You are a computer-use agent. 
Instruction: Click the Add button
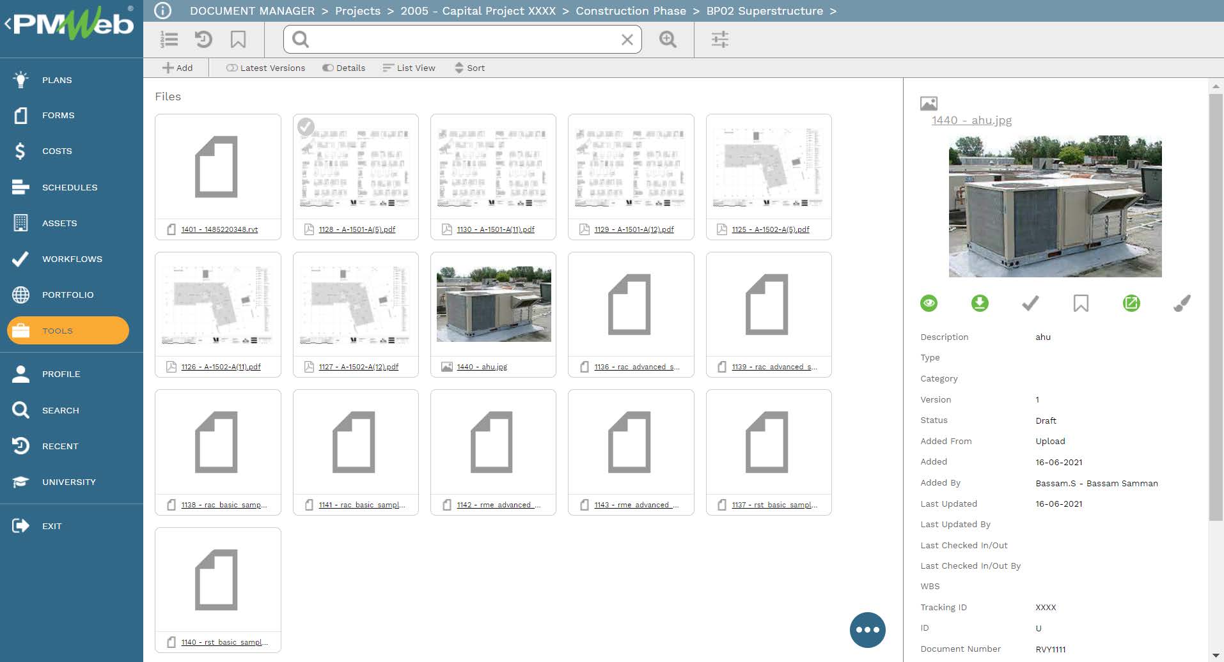(x=177, y=68)
